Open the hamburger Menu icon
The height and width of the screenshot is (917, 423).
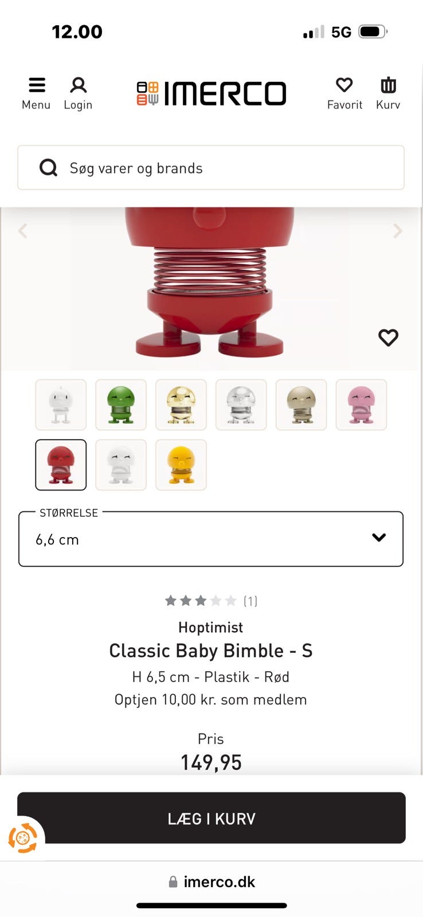(x=37, y=85)
